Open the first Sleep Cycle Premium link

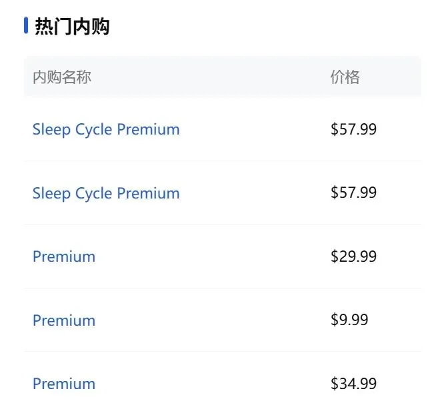pyautogui.click(x=106, y=129)
